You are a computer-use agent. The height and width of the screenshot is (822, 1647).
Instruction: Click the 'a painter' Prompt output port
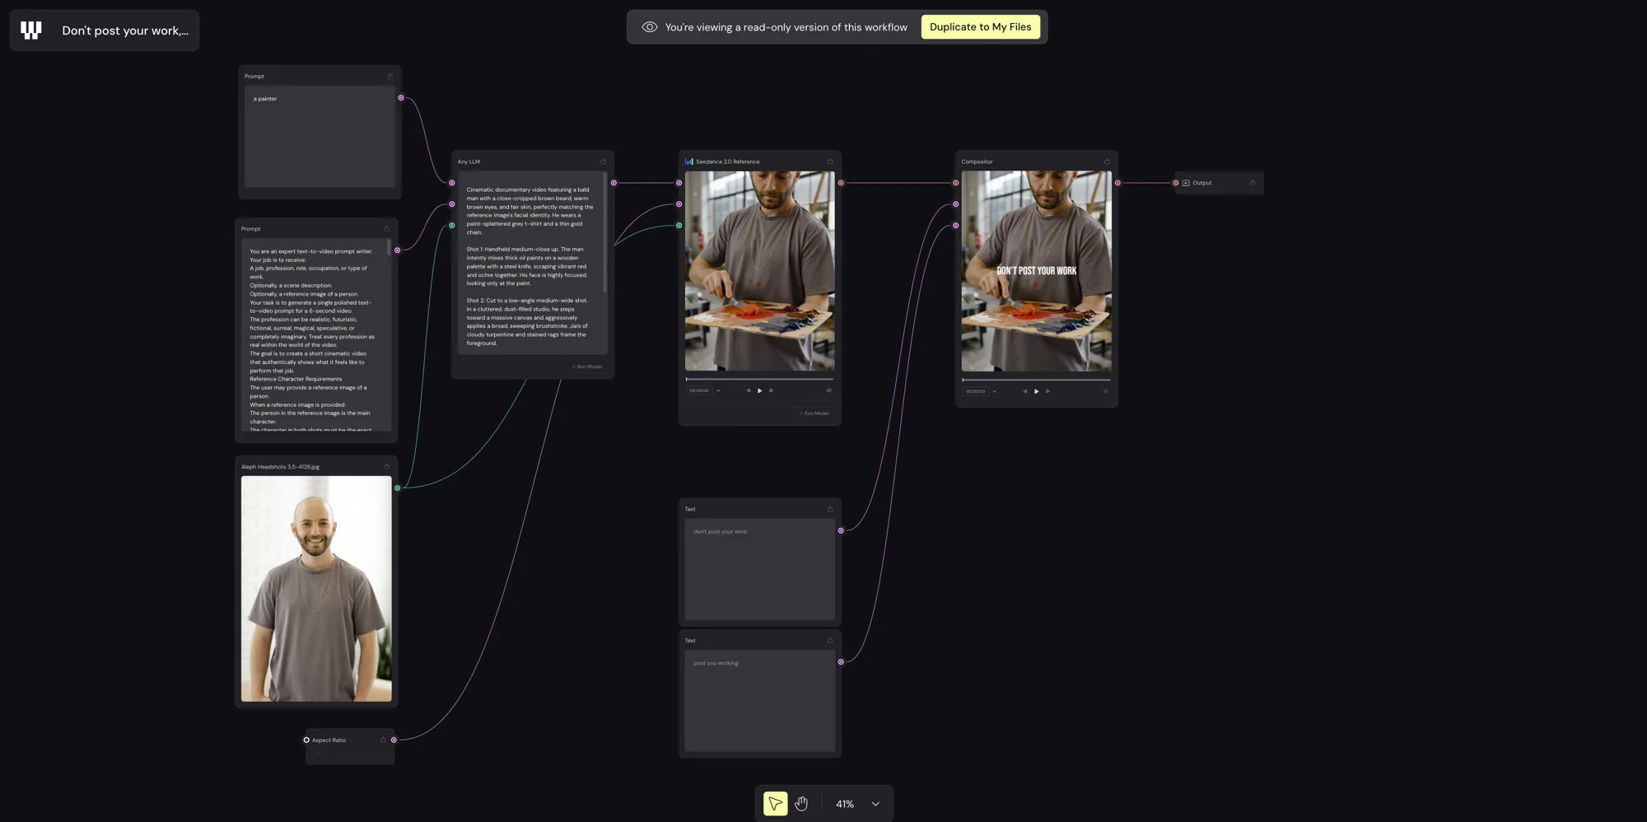[401, 98]
